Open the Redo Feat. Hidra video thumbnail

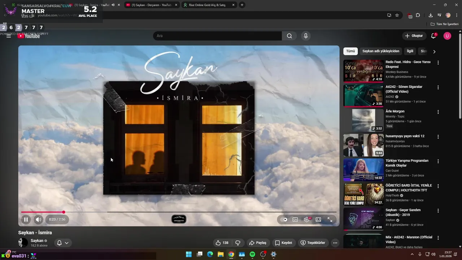coord(363,71)
